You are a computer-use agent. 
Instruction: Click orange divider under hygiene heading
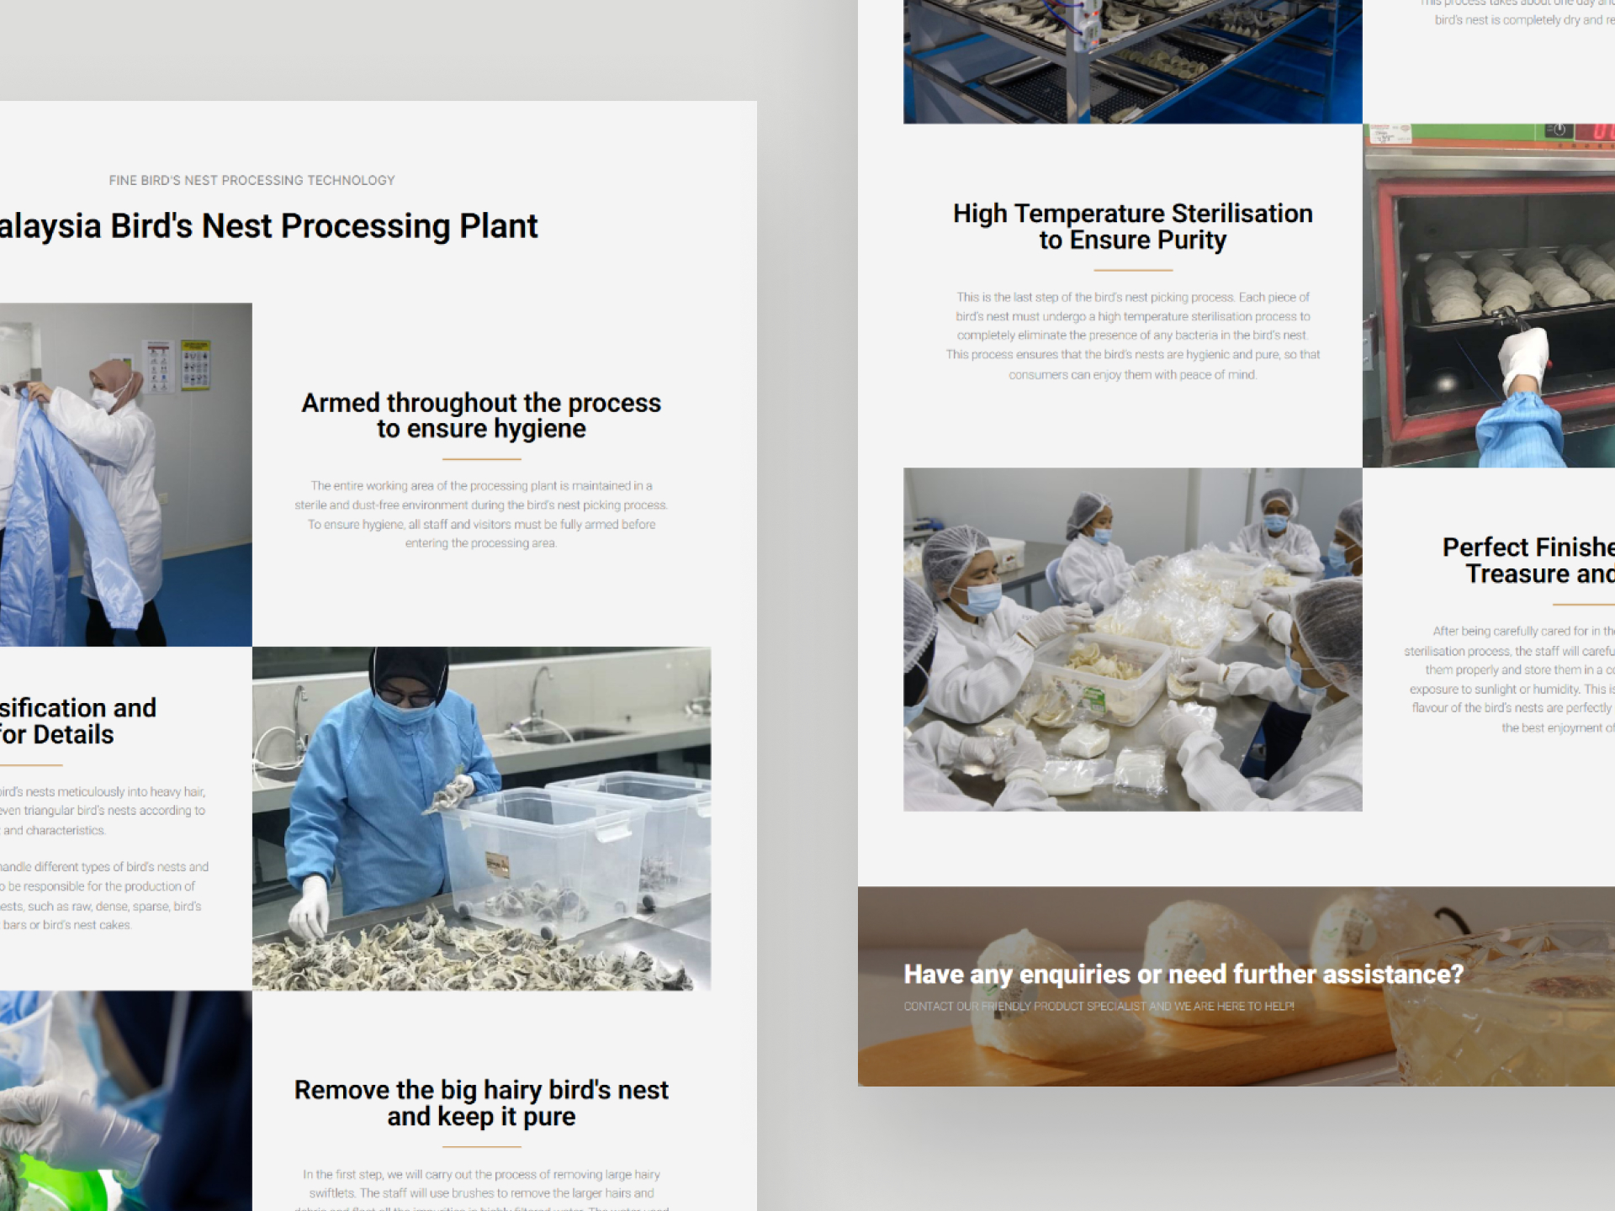click(481, 459)
